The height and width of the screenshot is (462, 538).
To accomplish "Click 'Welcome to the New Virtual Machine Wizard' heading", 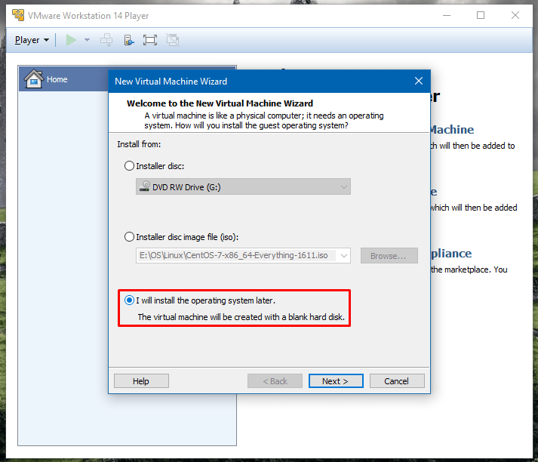I will click(x=220, y=103).
